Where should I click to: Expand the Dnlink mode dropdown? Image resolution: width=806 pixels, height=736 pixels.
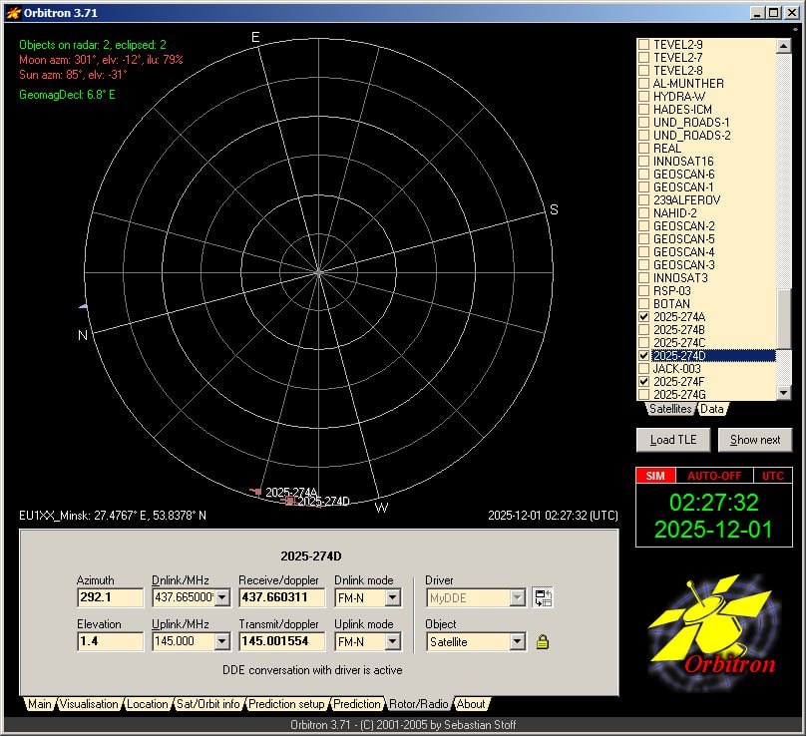coord(392,598)
